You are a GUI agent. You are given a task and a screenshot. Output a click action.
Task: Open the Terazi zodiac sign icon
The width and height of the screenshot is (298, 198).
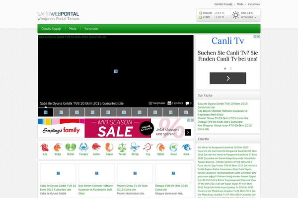click(122, 148)
